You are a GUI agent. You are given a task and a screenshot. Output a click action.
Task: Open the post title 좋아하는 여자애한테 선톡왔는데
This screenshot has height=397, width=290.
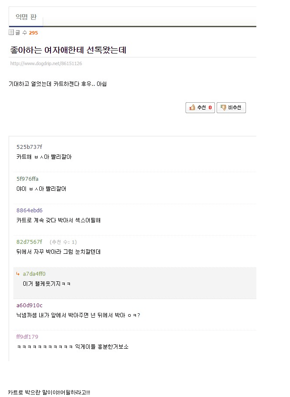(x=68, y=50)
